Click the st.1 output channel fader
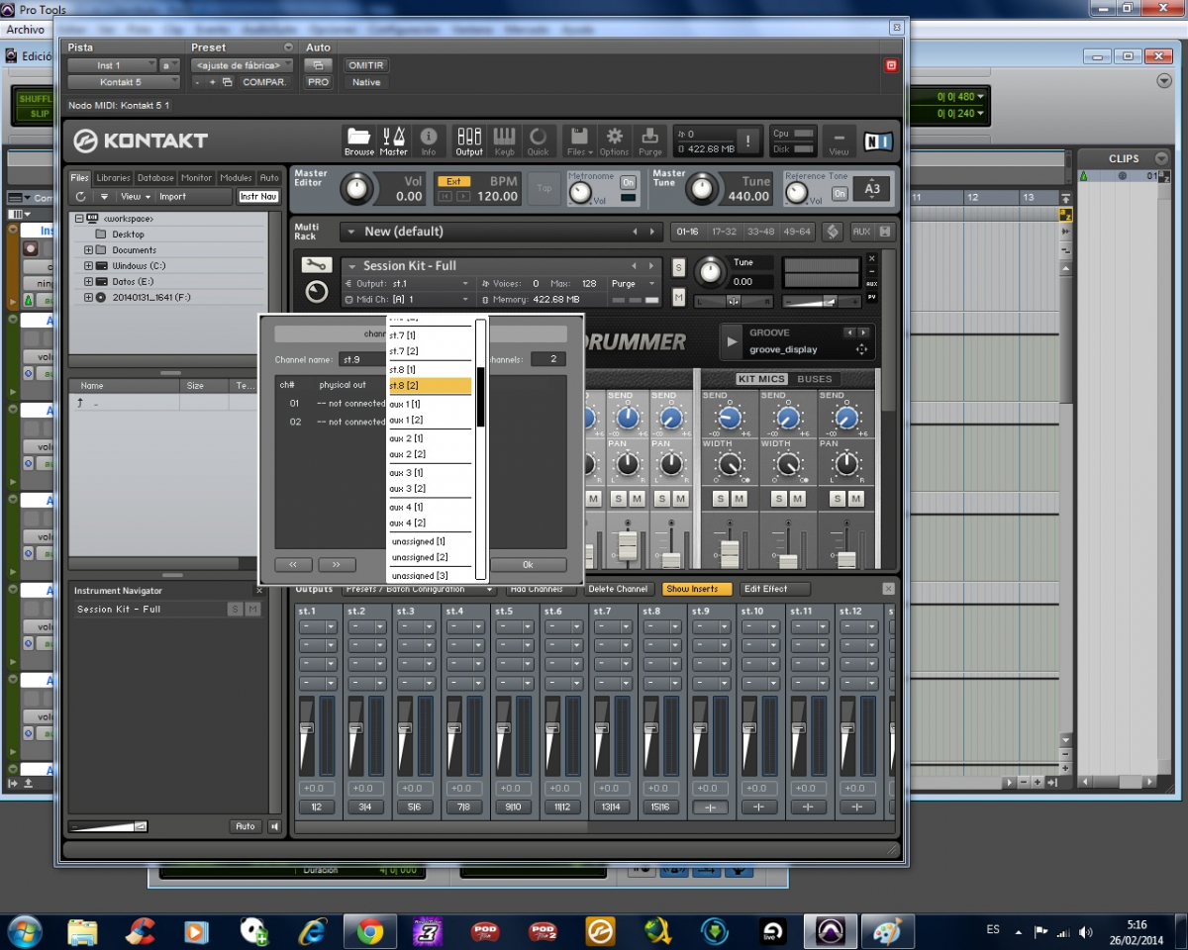This screenshot has height=950, width=1188. click(306, 729)
